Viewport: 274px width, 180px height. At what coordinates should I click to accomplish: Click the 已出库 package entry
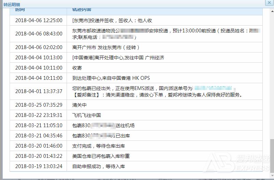click(101, 136)
